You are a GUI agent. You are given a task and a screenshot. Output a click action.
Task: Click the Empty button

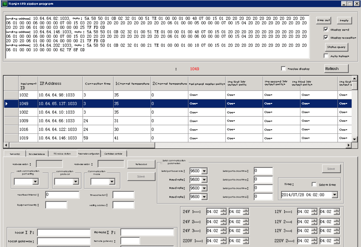(x=344, y=20)
